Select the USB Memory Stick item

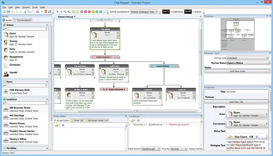(25, 91)
